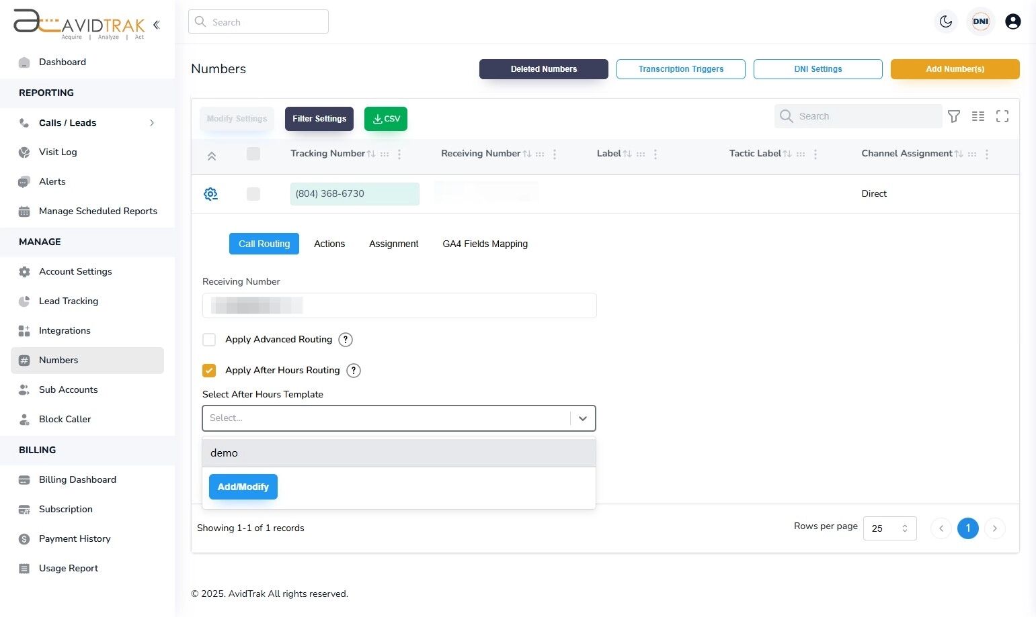The width and height of the screenshot is (1036, 617).
Task: Expand the Calls / Leads submenu
Action: tap(152, 123)
